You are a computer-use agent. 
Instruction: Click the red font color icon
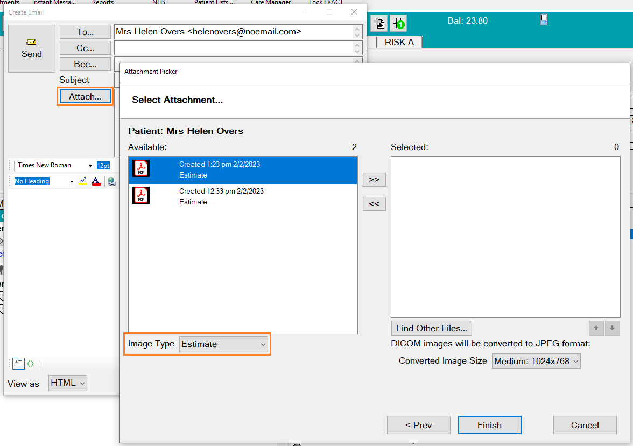point(96,181)
